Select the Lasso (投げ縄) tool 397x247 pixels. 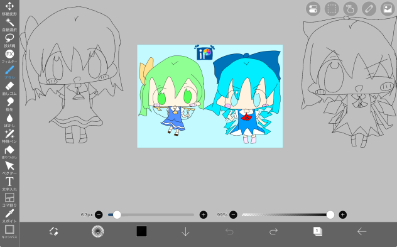pos(9,40)
